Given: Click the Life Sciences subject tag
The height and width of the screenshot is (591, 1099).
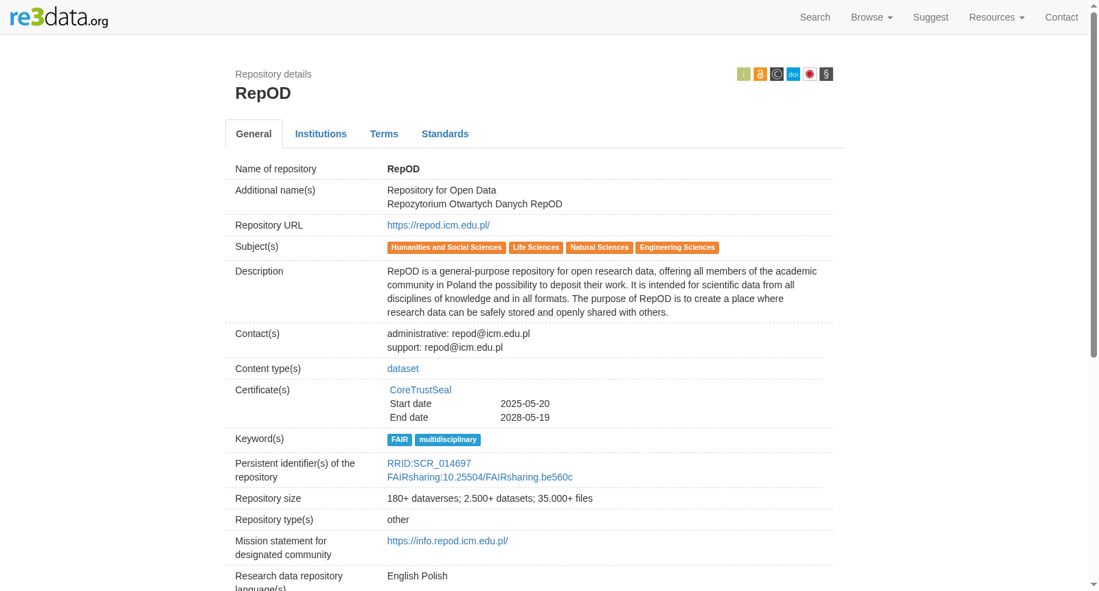Looking at the screenshot, I should tap(536, 248).
